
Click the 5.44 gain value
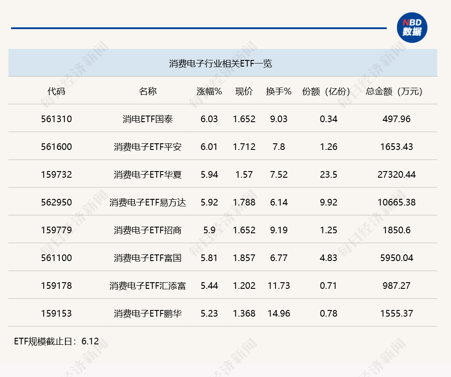tap(209, 286)
